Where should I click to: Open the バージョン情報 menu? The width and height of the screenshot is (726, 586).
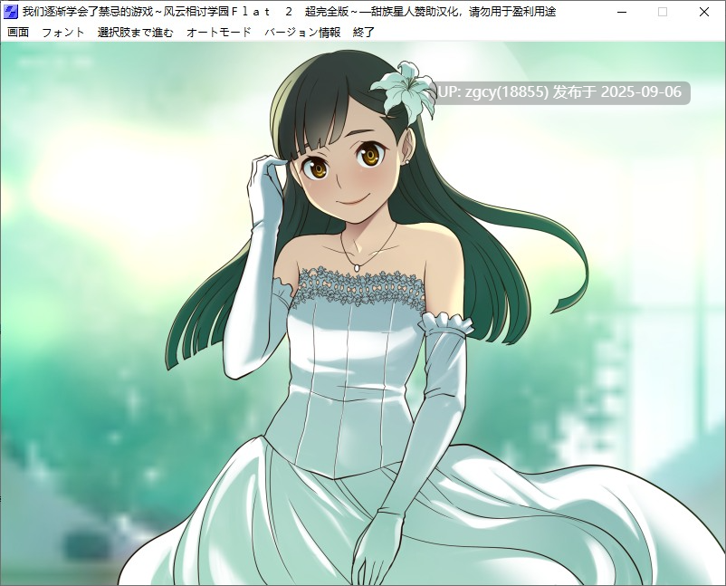click(x=301, y=32)
